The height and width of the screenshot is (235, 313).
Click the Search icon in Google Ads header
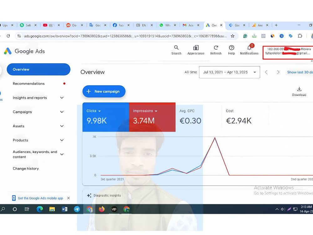point(176,48)
